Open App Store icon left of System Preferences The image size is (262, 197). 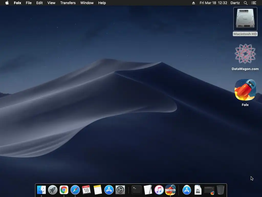109,190
